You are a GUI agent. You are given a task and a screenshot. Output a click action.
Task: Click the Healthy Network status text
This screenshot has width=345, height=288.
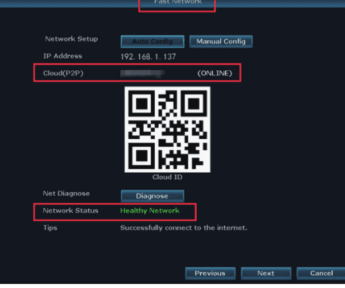pyautogui.click(x=149, y=211)
